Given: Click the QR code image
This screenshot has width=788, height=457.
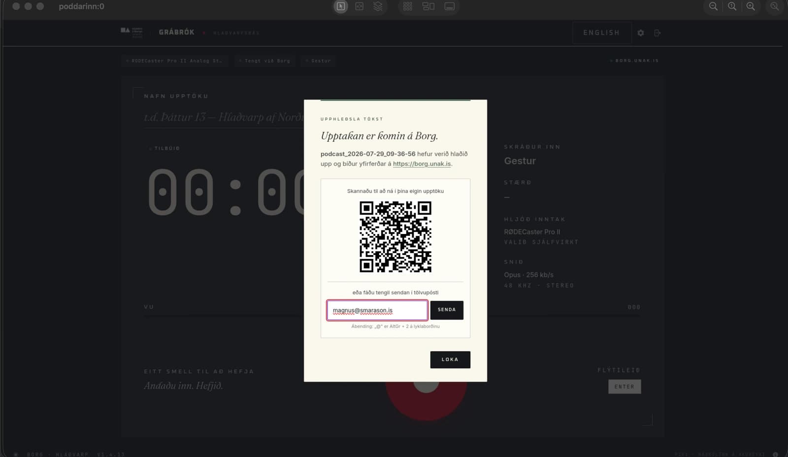Looking at the screenshot, I should (x=395, y=236).
